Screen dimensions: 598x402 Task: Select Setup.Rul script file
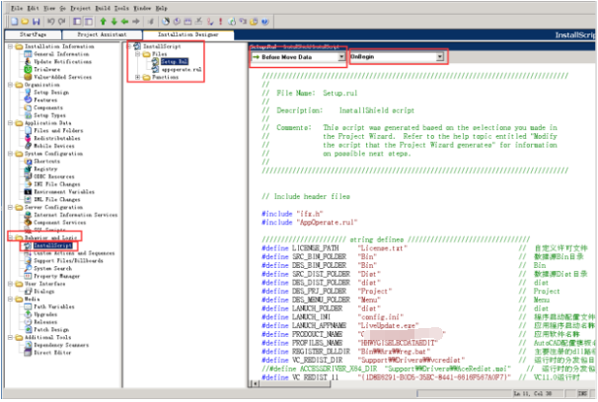(174, 59)
